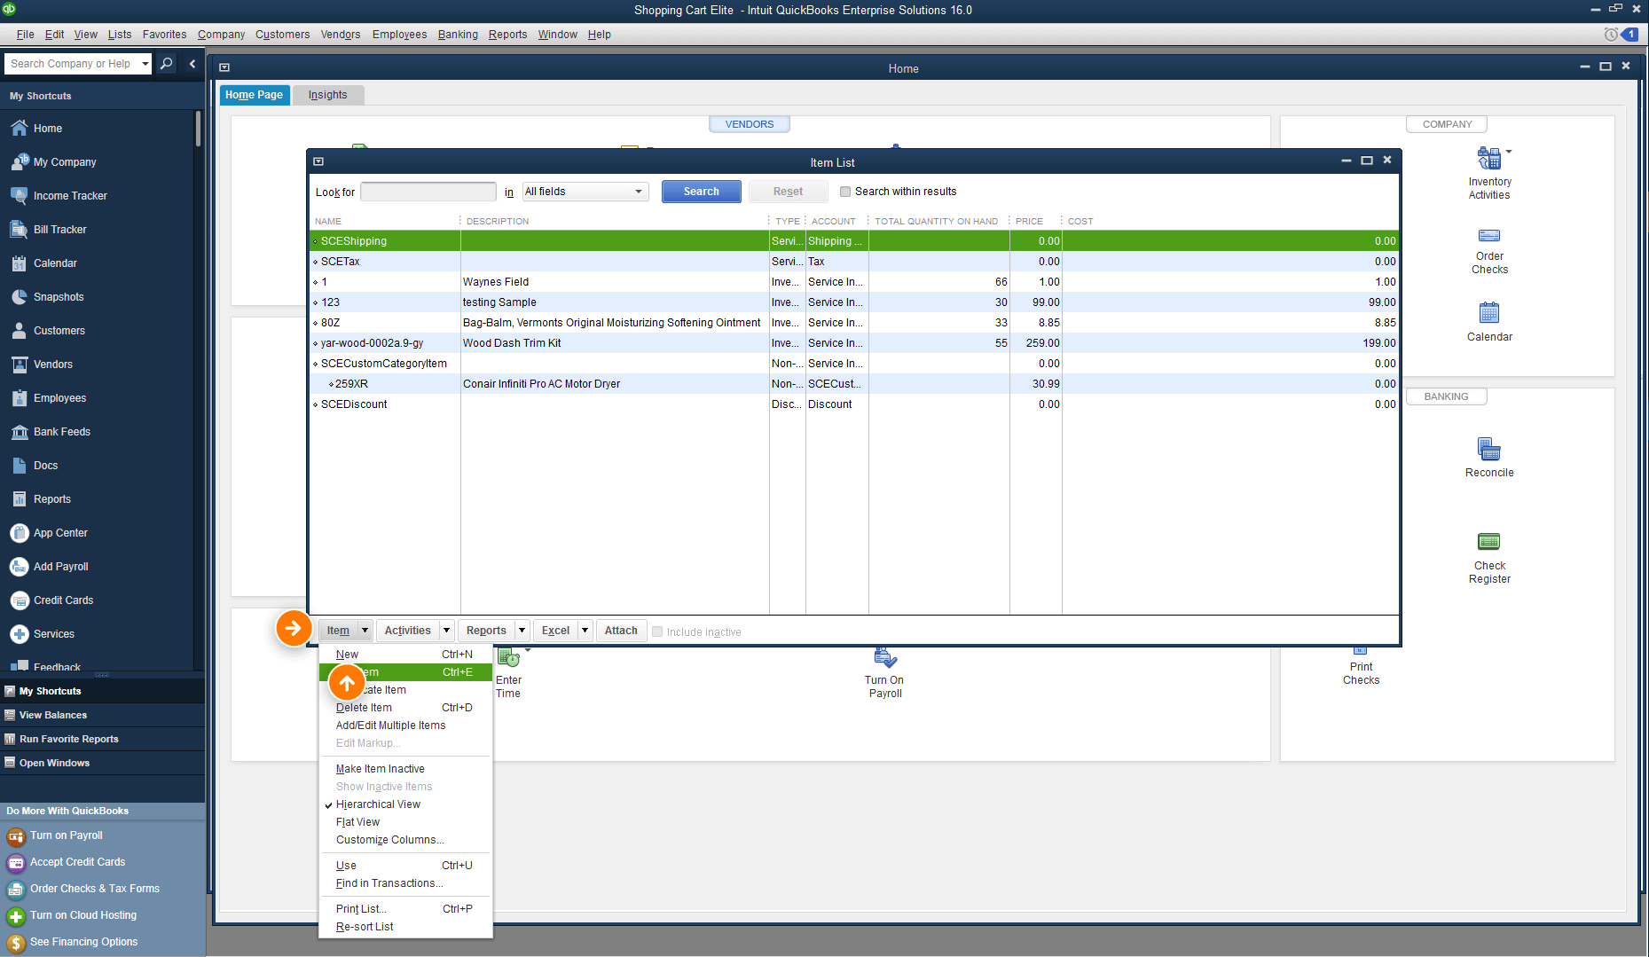
Task: Click the search magnifier icon
Action: (x=166, y=64)
